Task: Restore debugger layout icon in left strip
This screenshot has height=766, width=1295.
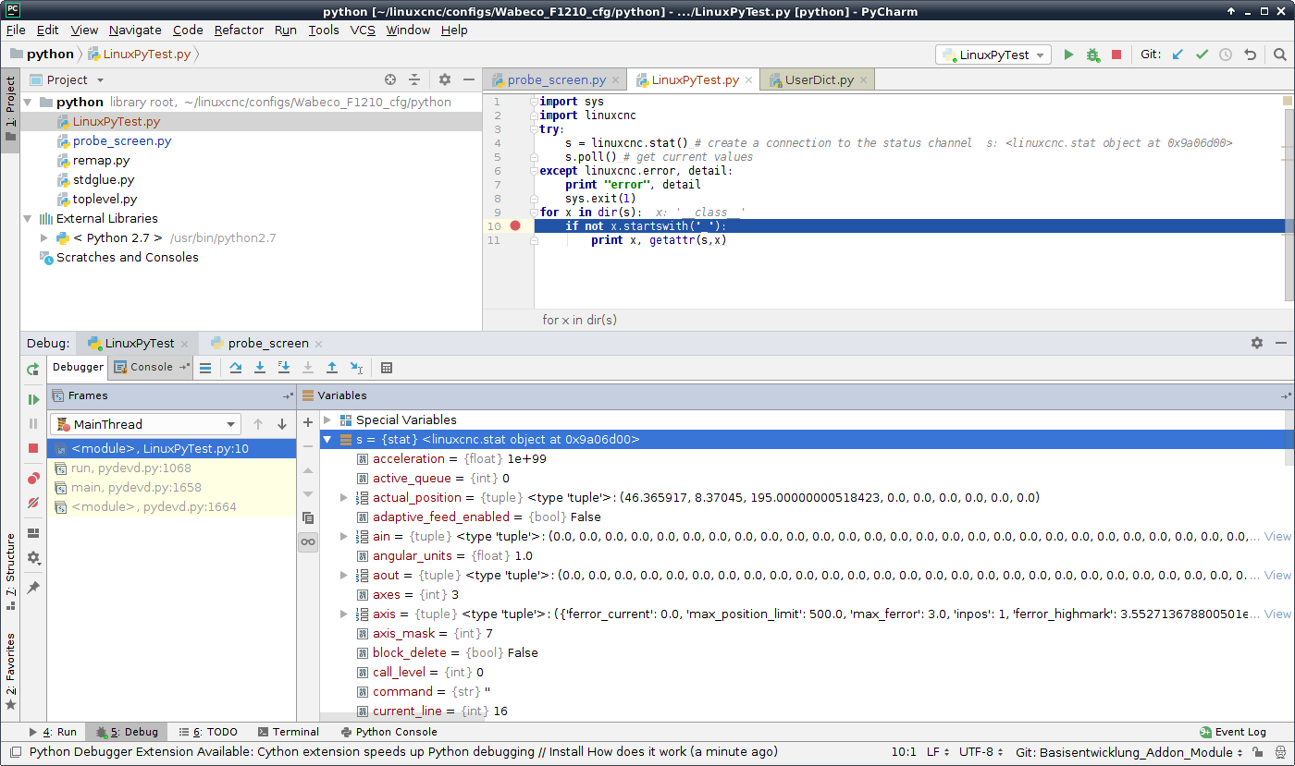Action: point(33,533)
